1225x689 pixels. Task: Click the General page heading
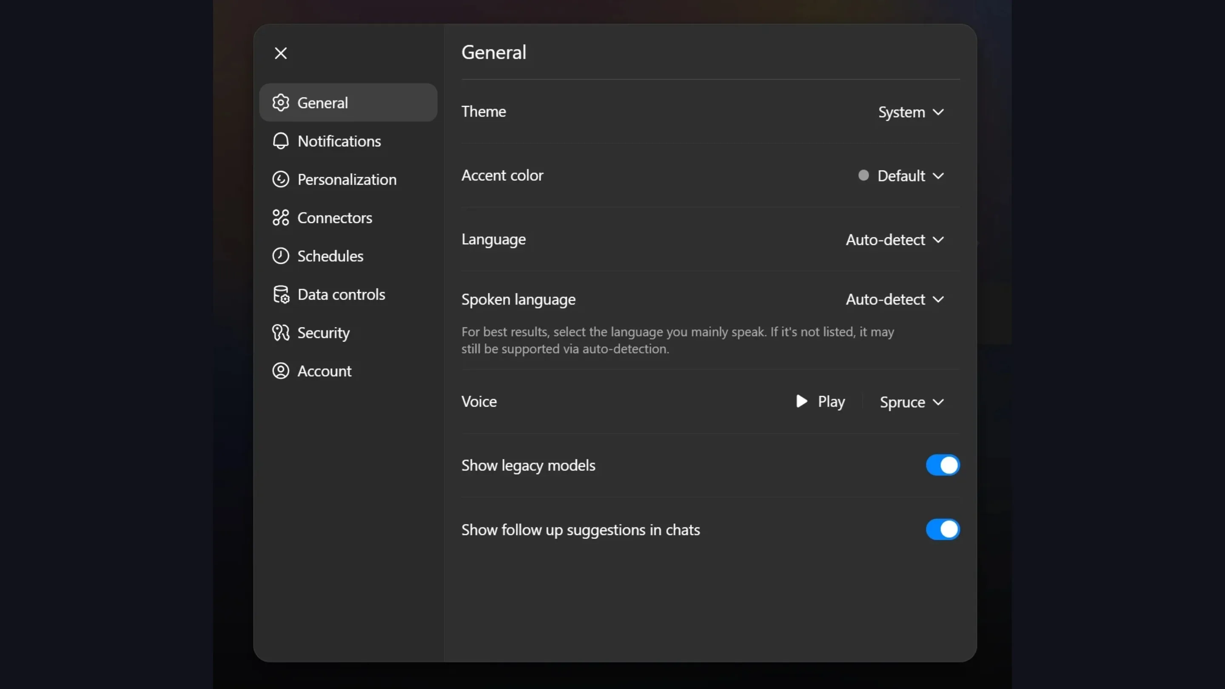coord(493,52)
